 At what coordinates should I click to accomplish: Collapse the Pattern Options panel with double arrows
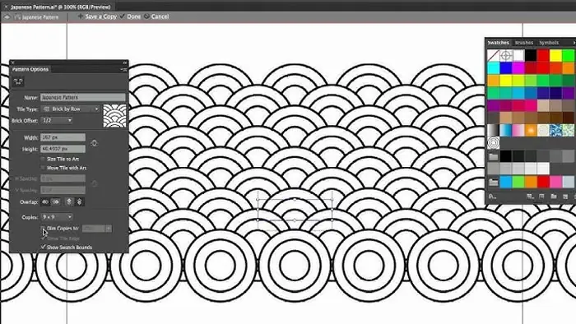tap(125, 62)
